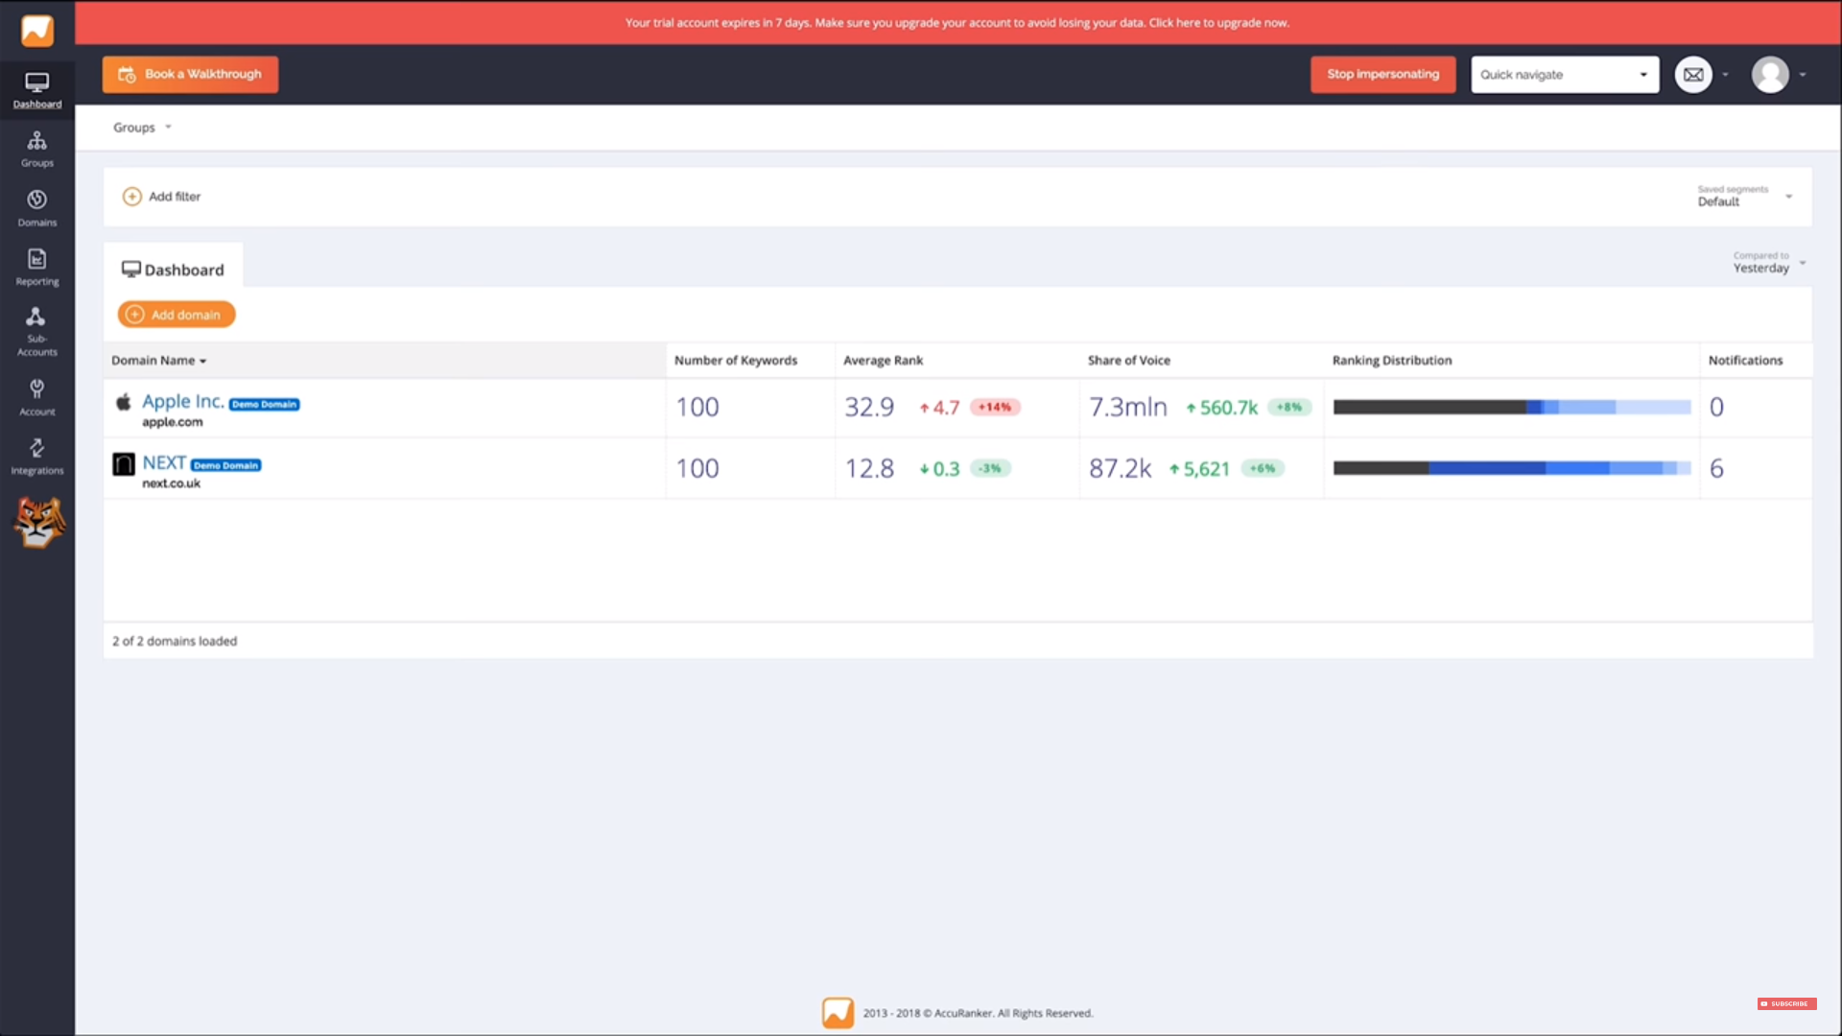This screenshot has width=1842, height=1036.
Task: Expand the Quick navigate dropdown
Action: (x=1564, y=75)
